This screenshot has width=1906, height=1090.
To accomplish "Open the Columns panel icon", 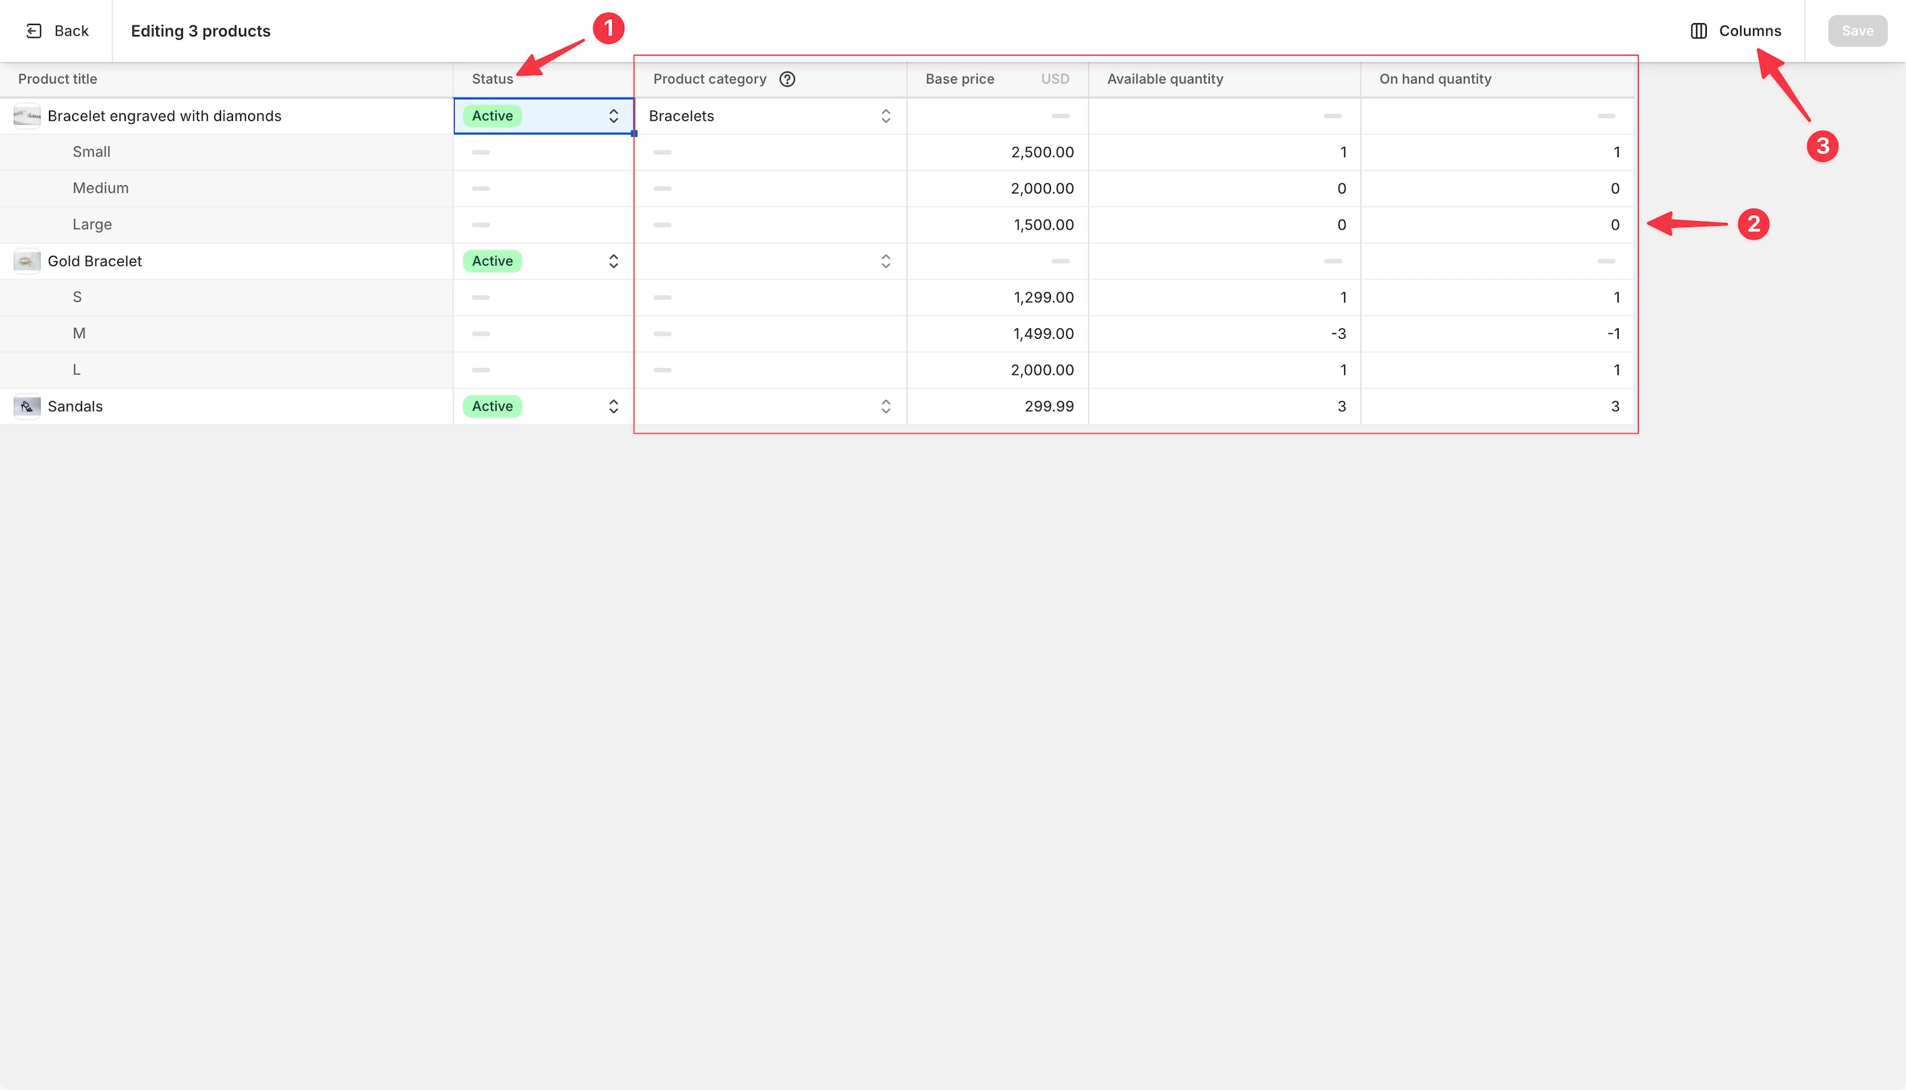I will click(1699, 30).
